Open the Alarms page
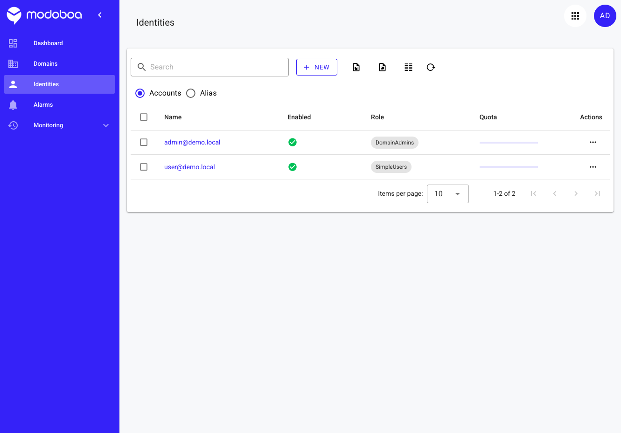Viewport: 621px width, 433px height. point(60,105)
